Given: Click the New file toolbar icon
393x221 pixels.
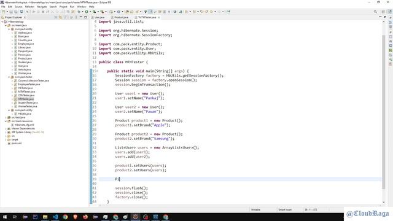Looking at the screenshot, I should click(3, 12).
